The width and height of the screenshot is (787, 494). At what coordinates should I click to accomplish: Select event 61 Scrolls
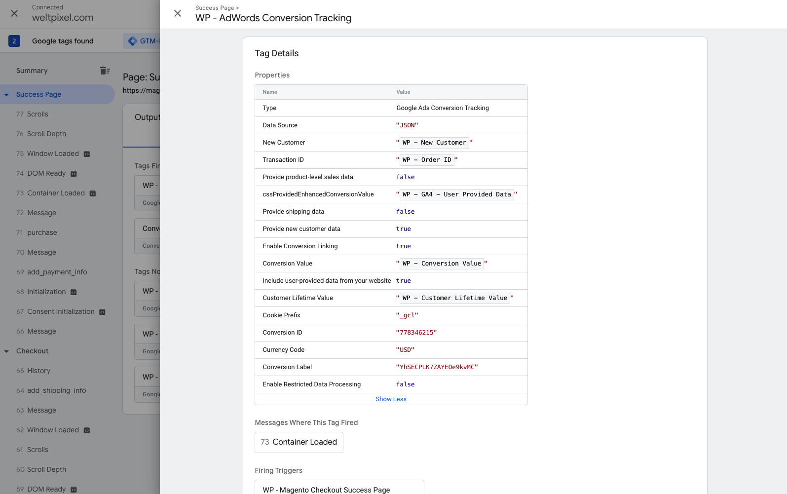tap(32, 450)
